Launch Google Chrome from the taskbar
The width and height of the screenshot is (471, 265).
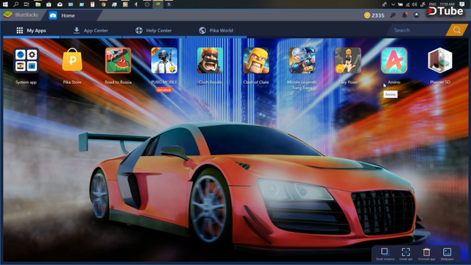[x=103, y=4]
